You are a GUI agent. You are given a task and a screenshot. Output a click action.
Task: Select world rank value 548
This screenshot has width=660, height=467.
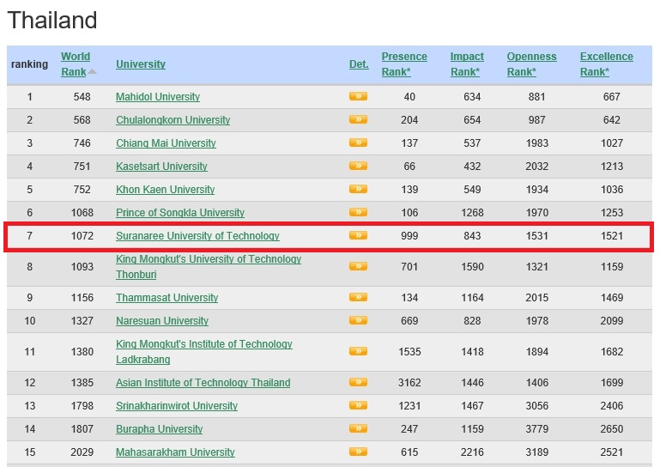(82, 97)
